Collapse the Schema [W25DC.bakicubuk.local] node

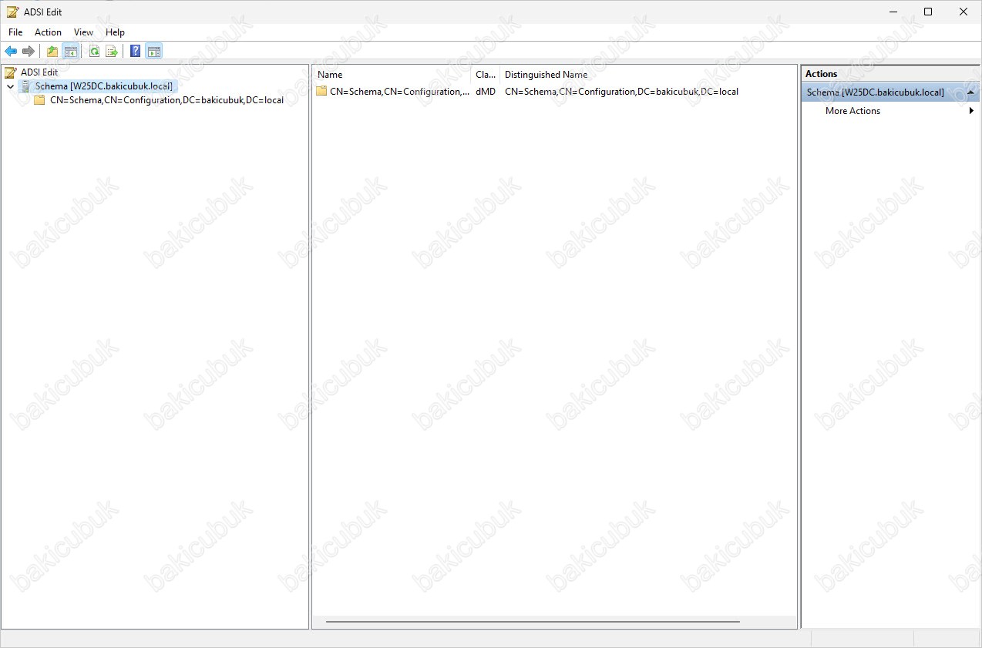[10, 86]
